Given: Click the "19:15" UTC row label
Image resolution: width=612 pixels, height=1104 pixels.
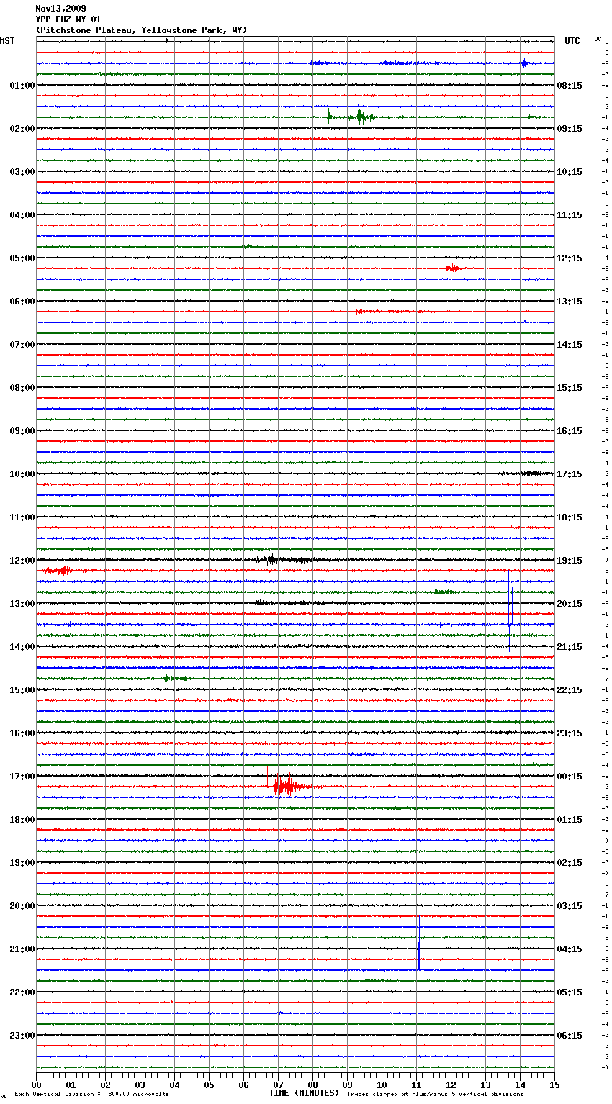Looking at the screenshot, I should point(570,561).
